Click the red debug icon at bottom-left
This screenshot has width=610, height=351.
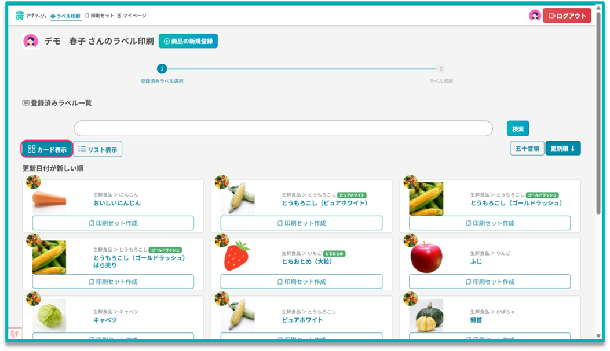tap(14, 334)
